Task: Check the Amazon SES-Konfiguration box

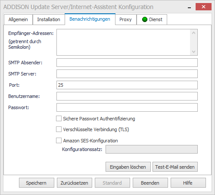Action: pyautogui.click(x=59, y=141)
